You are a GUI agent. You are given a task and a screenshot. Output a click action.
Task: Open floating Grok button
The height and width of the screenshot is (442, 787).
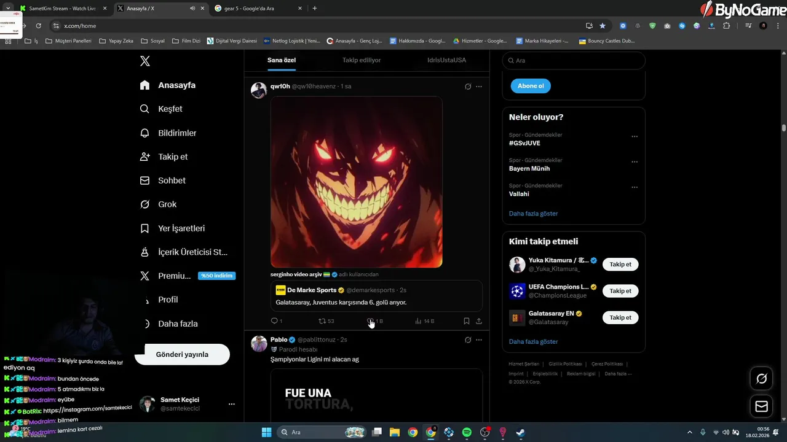coord(761,379)
